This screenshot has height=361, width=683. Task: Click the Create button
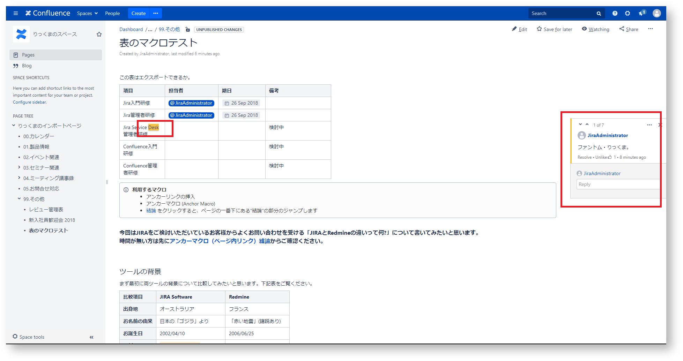click(x=139, y=13)
